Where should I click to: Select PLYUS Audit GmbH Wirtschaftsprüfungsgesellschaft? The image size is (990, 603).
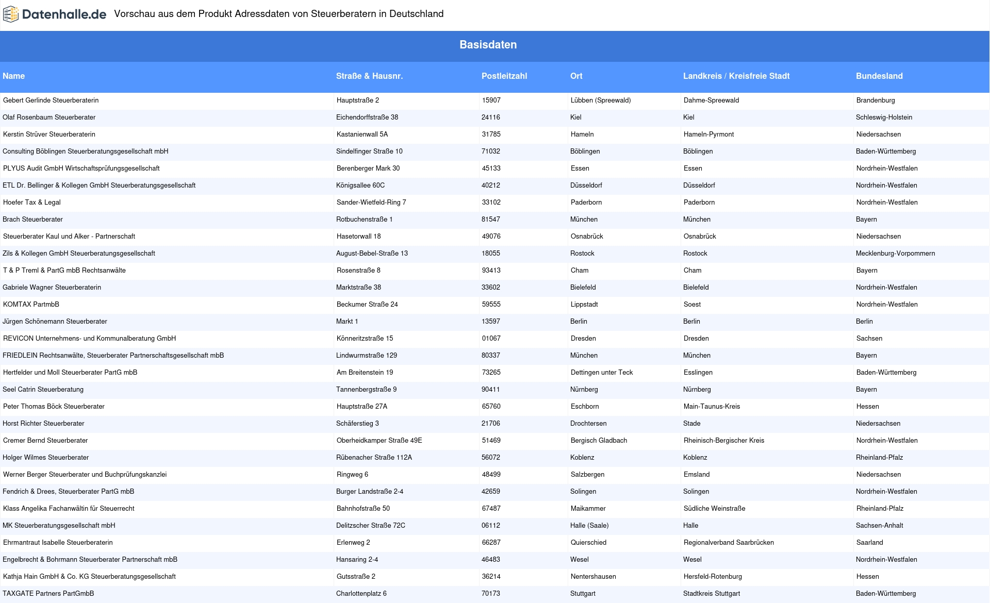(x=81, y=169)
